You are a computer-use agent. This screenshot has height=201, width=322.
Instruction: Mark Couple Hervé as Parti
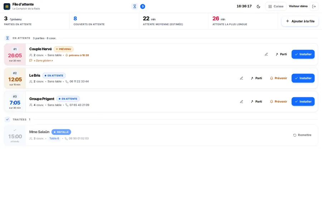click(281, 54)
